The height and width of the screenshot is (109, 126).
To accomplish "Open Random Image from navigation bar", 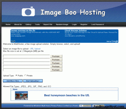I will 62,24.
